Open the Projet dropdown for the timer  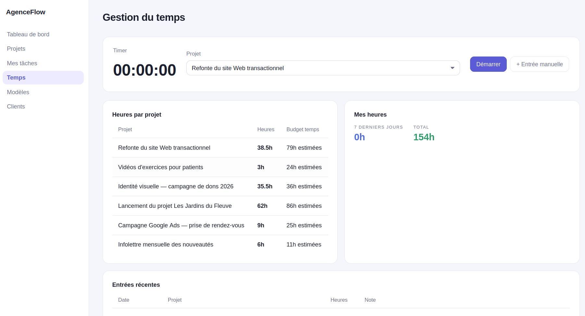[x=323, y=68]
